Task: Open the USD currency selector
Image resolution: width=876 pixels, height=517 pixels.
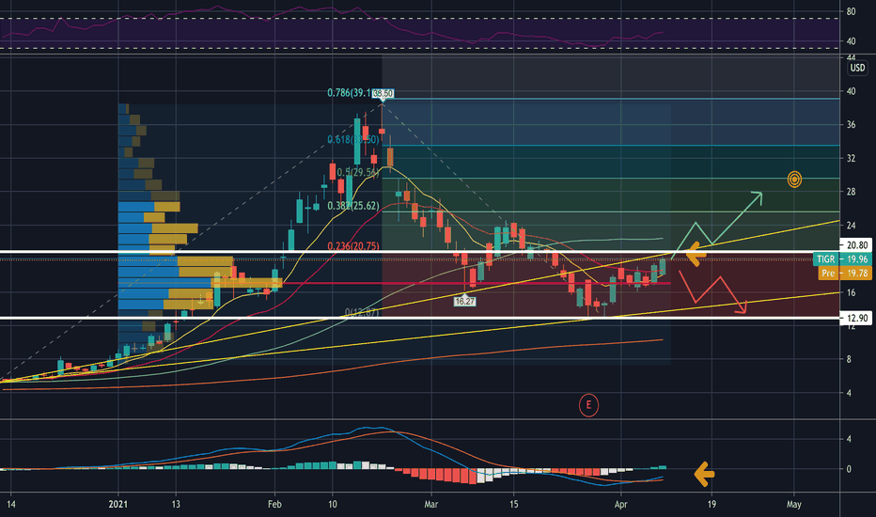Action: coord(857,68)
